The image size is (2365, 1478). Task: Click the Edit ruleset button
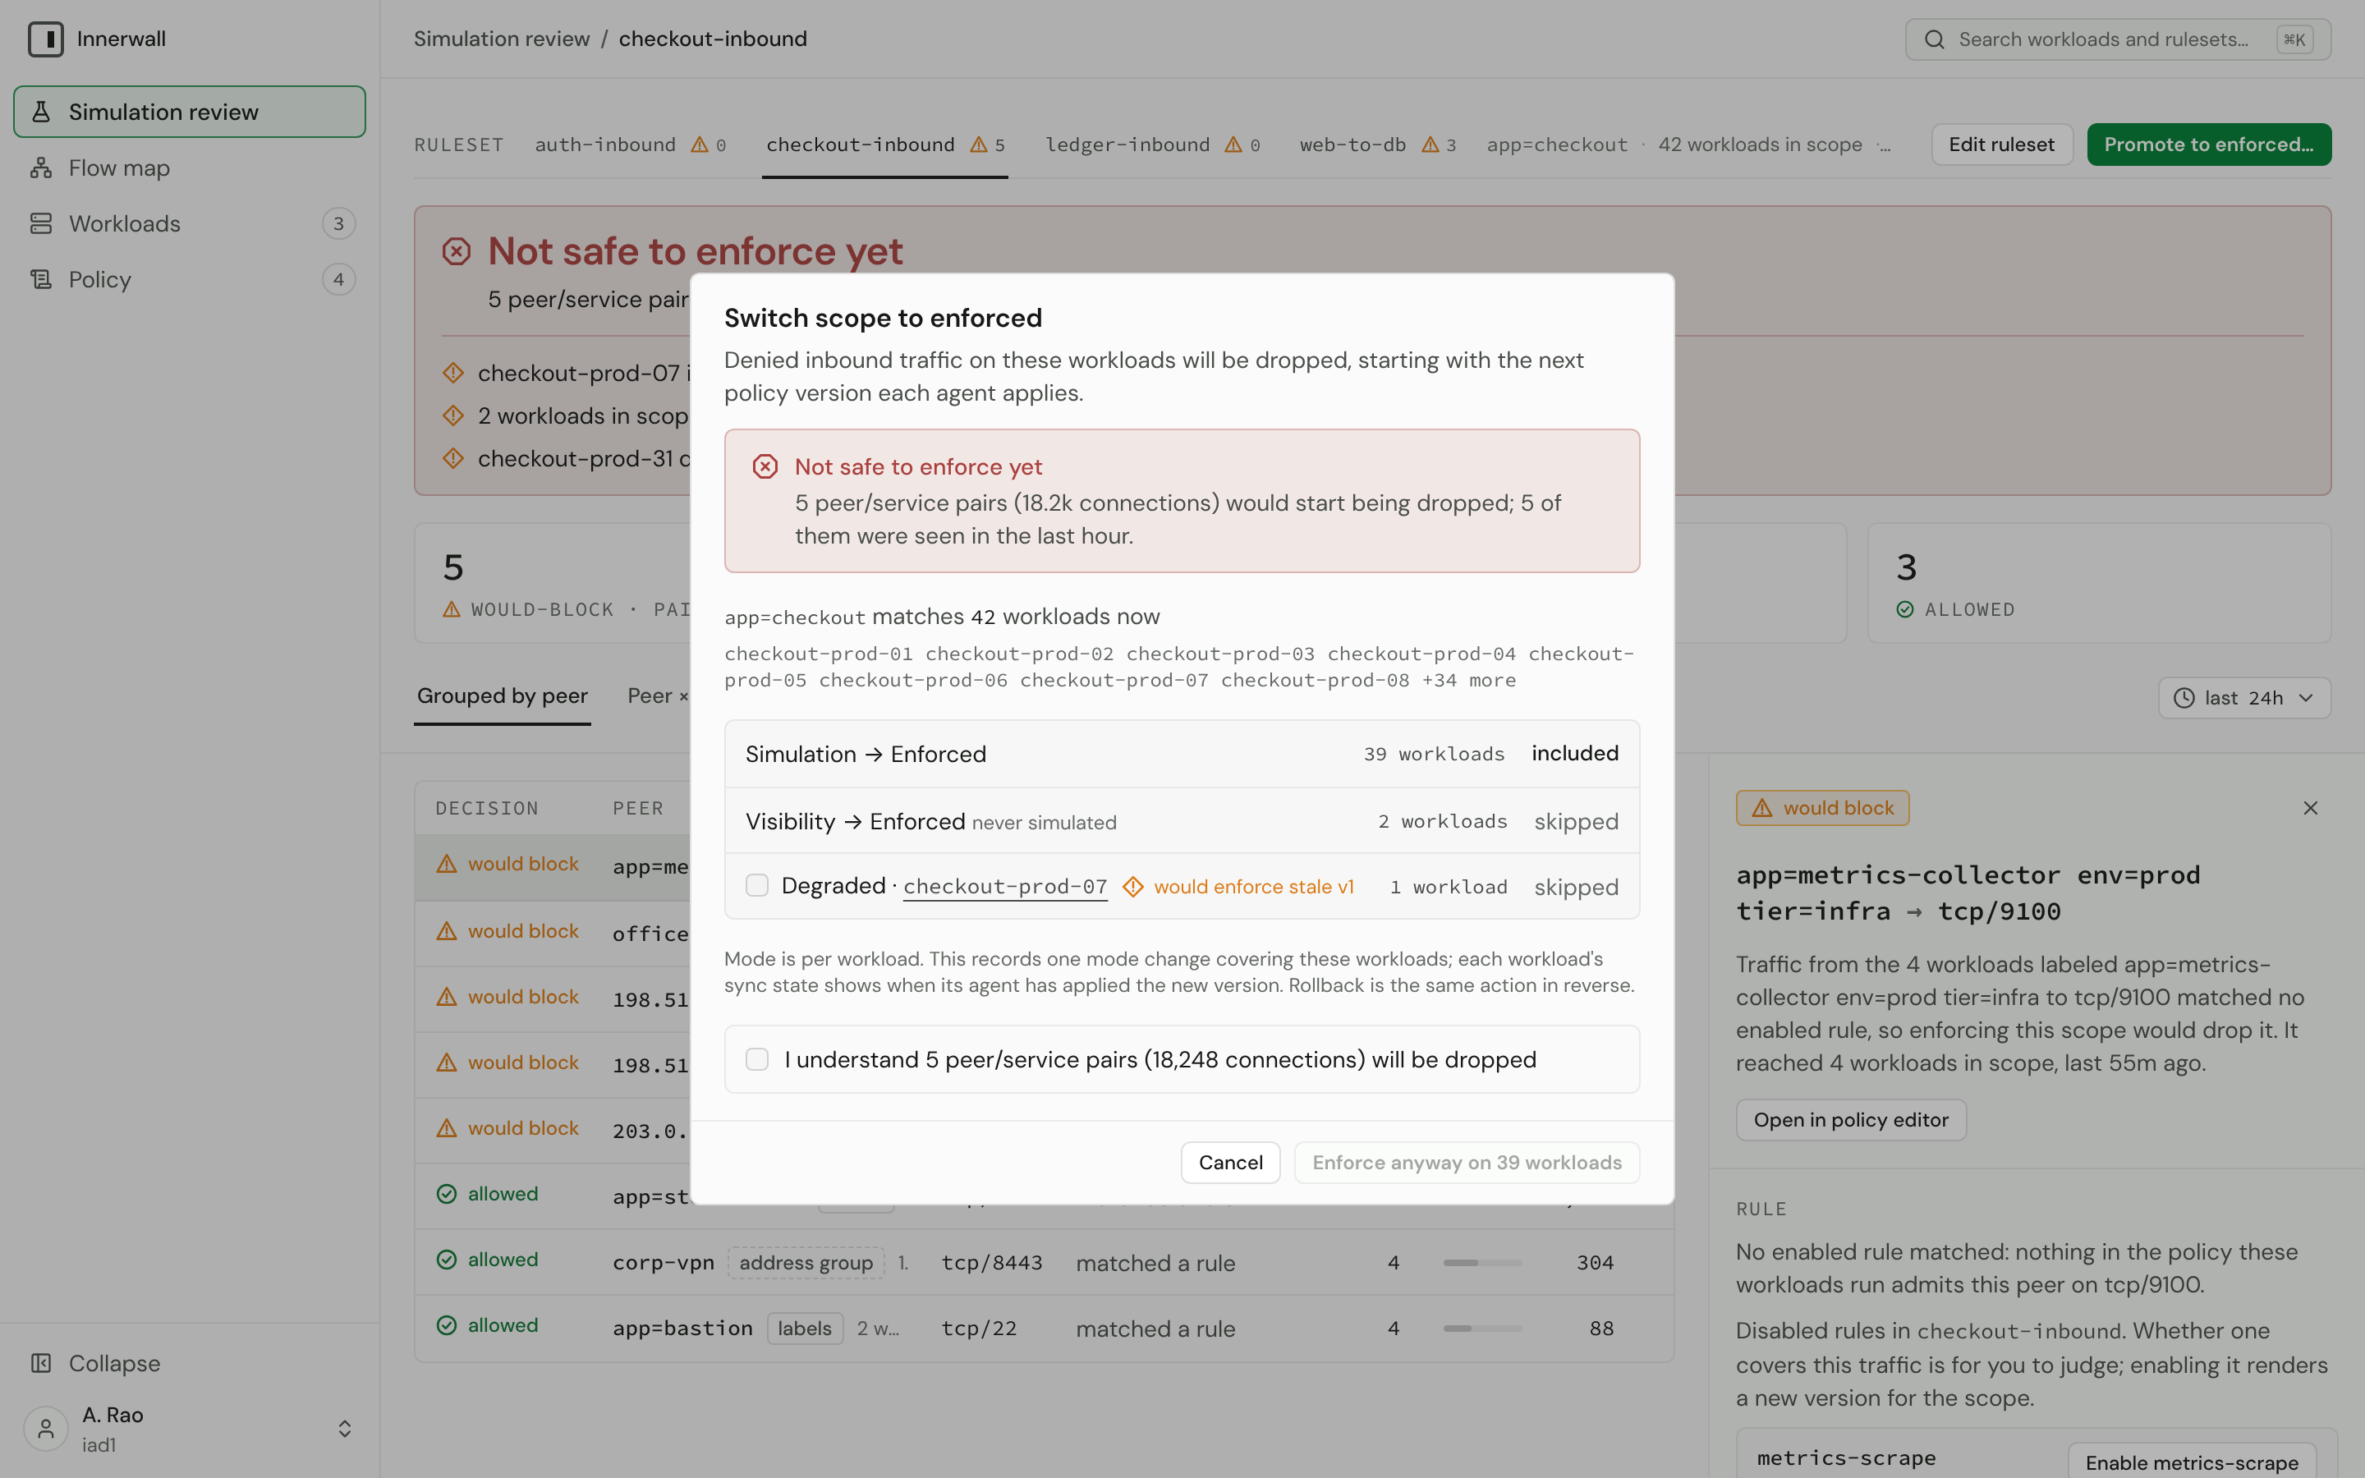[x=2001, y=145]
